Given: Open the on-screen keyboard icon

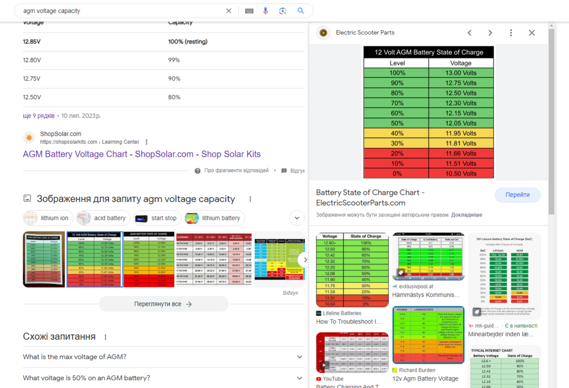Looking at the screenshot, I should pyautogui.click(x=249, y=11).
